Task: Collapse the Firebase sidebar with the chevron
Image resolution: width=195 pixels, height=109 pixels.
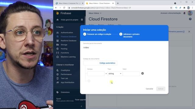Action: [81, 106]
